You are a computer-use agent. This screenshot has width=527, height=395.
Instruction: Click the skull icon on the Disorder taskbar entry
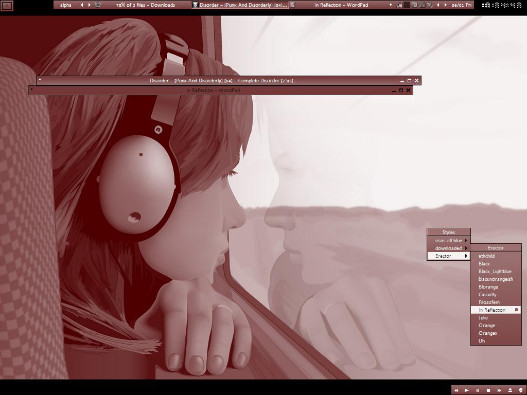pos(195,5)
